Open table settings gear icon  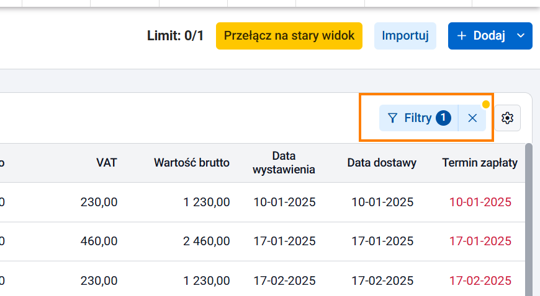507,118
